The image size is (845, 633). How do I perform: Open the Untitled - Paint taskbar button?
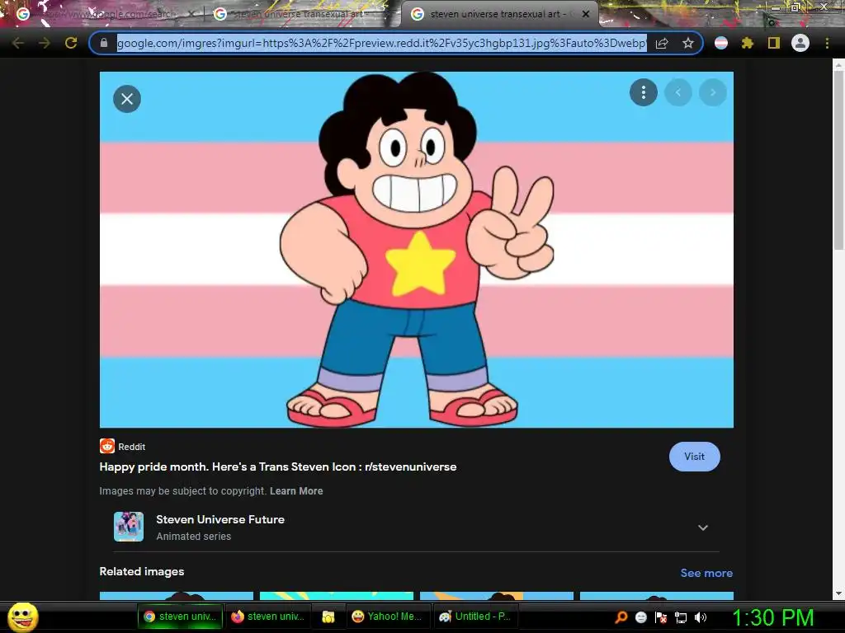click(476, 617)
